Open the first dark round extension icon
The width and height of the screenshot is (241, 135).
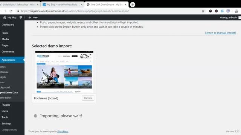(210, 11)
